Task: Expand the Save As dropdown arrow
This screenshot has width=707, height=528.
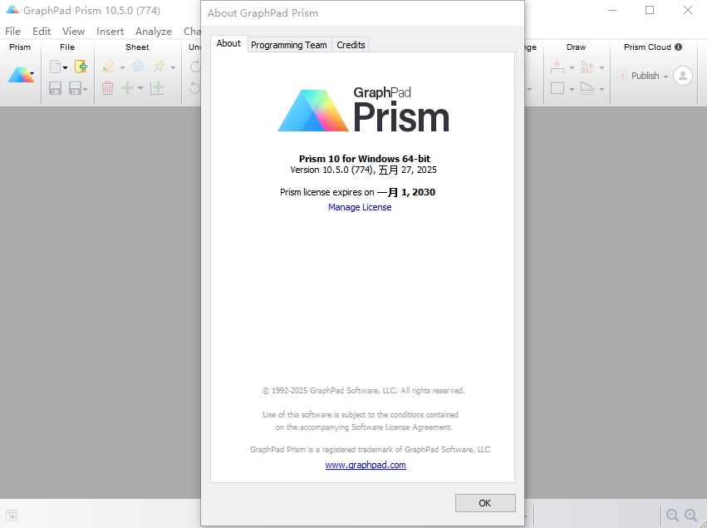Action: pyautogui.click(x=85, y=89)
